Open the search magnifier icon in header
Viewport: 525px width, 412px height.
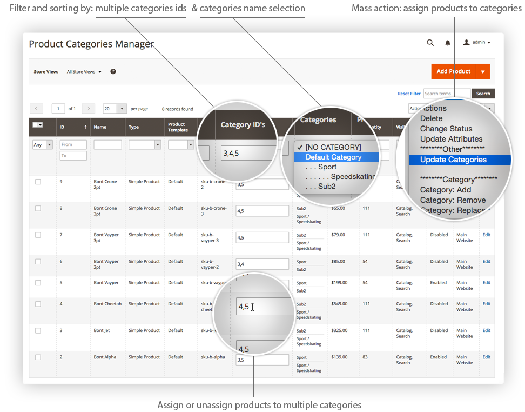tap(430, 43)
